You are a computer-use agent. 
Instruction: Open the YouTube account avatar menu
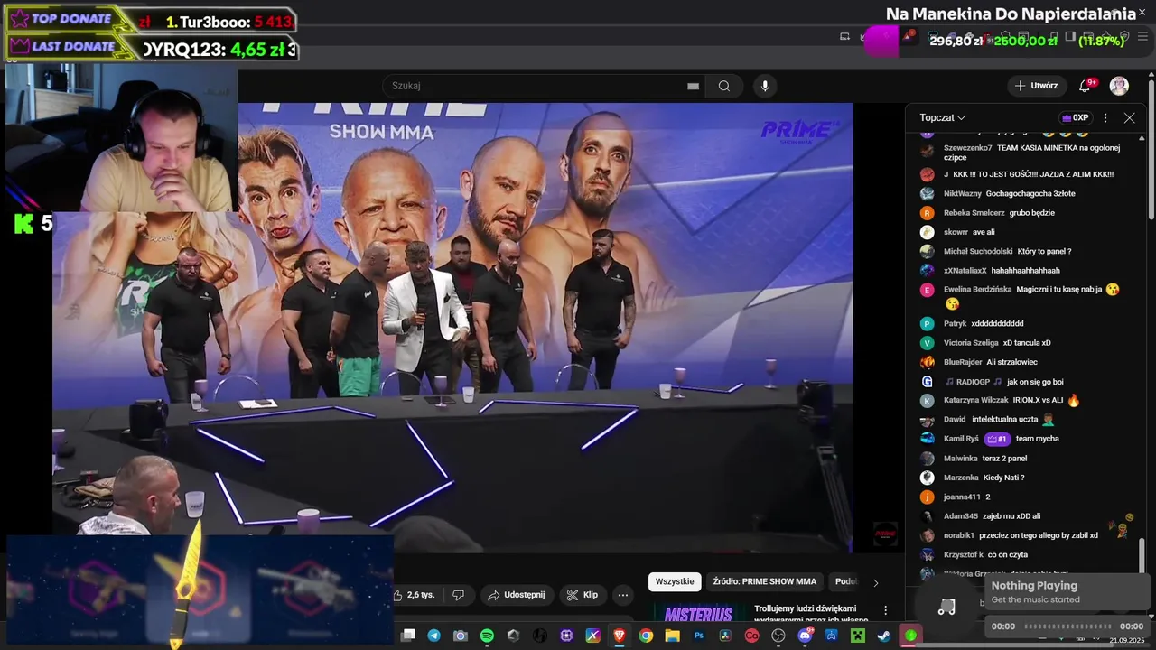1119,86
